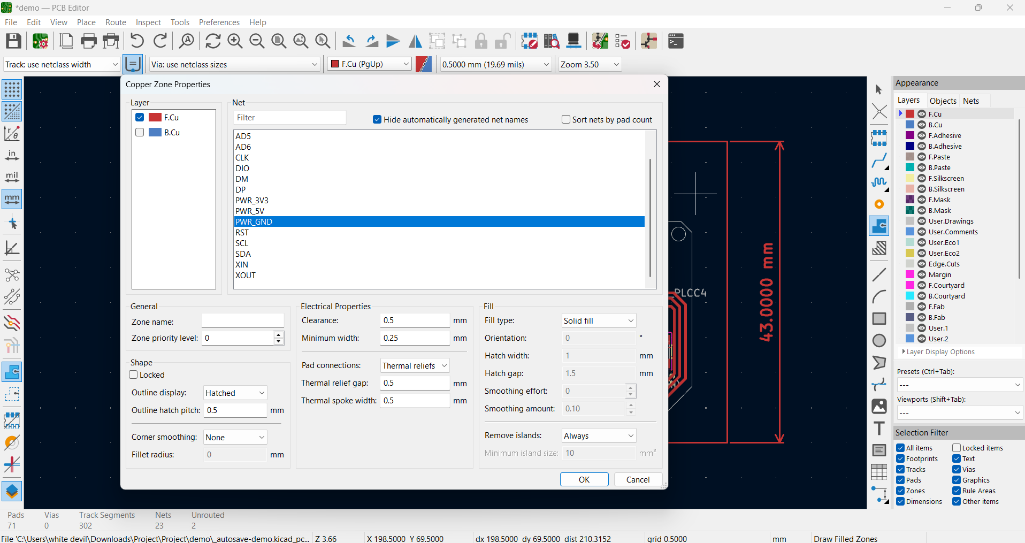Click the net Filter input field
The width and height of the screenshot is (1025, 543).
coord(290,118)
